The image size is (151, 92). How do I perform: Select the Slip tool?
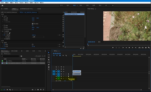click(49, 62)
